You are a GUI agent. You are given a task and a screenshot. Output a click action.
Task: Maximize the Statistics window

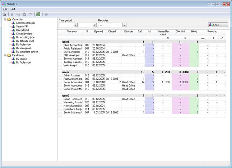[x=219, y=4]
